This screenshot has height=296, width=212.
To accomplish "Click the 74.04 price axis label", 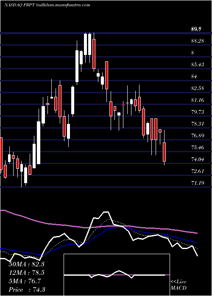I will 198,159.
